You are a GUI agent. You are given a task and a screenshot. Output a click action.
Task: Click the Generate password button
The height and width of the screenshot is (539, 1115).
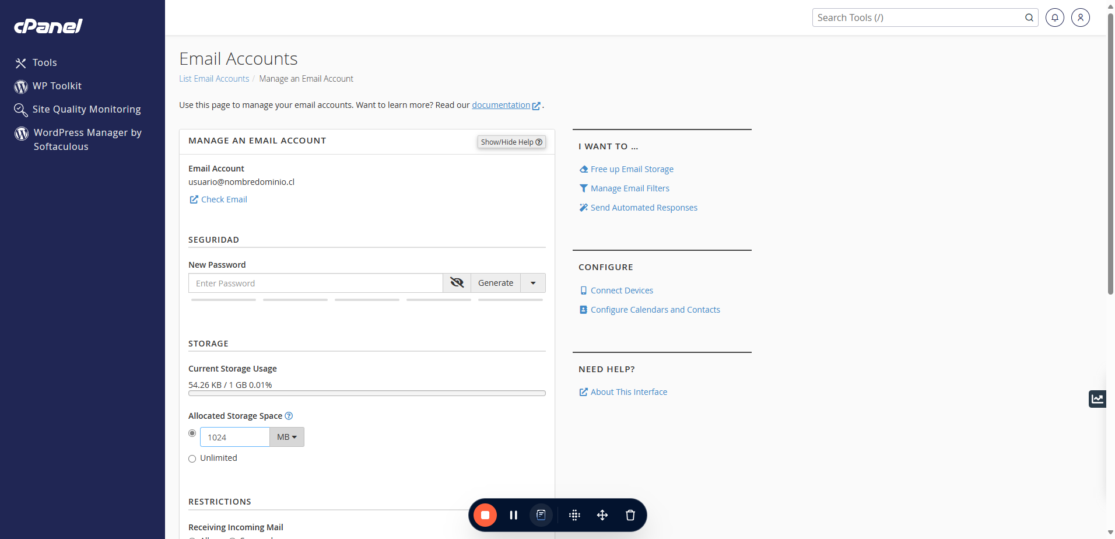click(496, 283)
